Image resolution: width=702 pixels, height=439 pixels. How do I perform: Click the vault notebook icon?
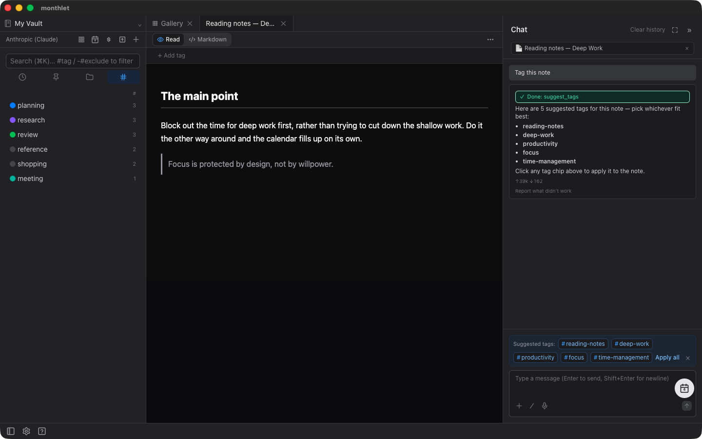[x=8, y=23]
